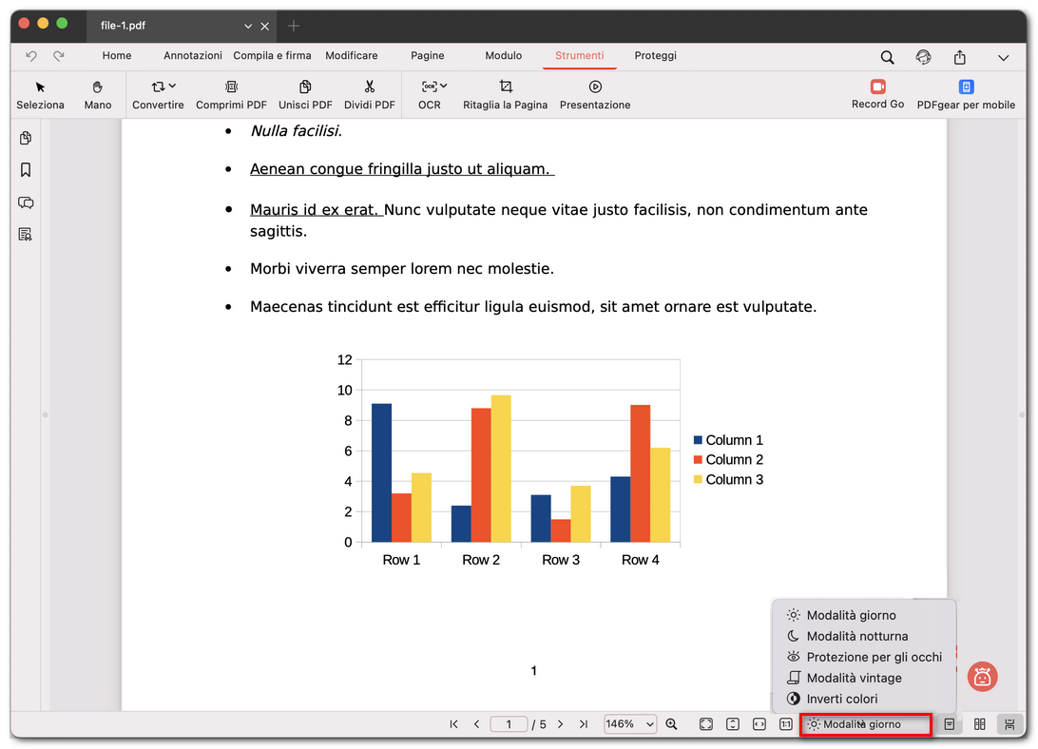Start Presentazione mode from the toolbar
1038x749 pixels.
point(595,86)
